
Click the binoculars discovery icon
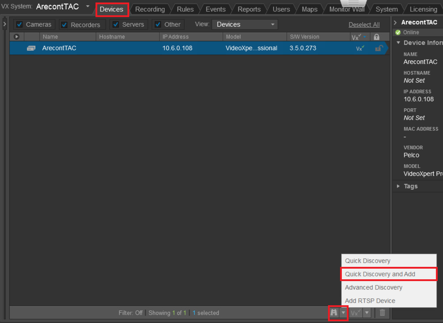coord(334,313)
